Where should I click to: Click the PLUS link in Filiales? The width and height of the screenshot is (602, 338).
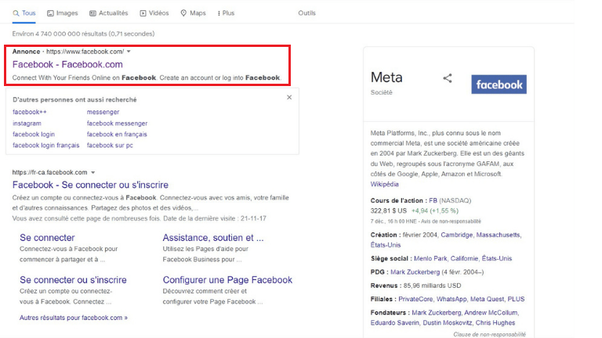point(516,299)
